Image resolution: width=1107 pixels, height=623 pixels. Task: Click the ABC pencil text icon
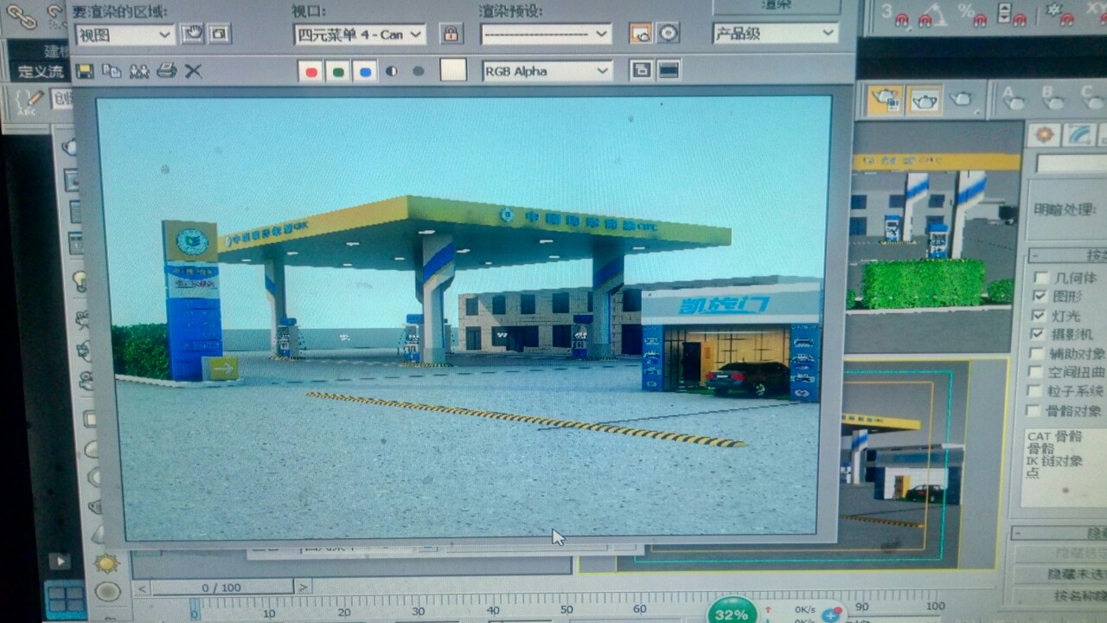(29, 102)
